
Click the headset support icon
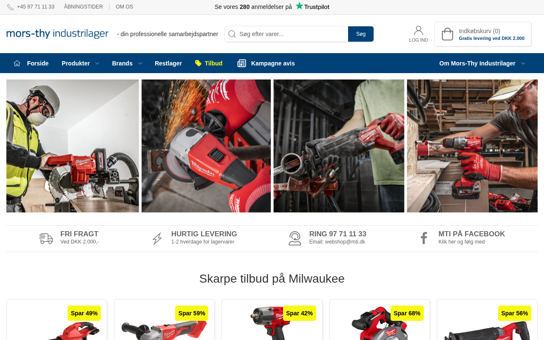point(295,238)
